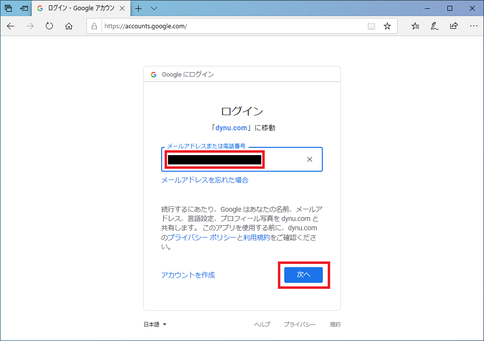Go back to the previous page
The image size is (484, 341).
pos(10,26)
